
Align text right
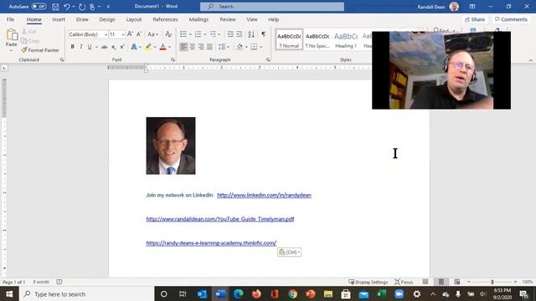point(201,47)
